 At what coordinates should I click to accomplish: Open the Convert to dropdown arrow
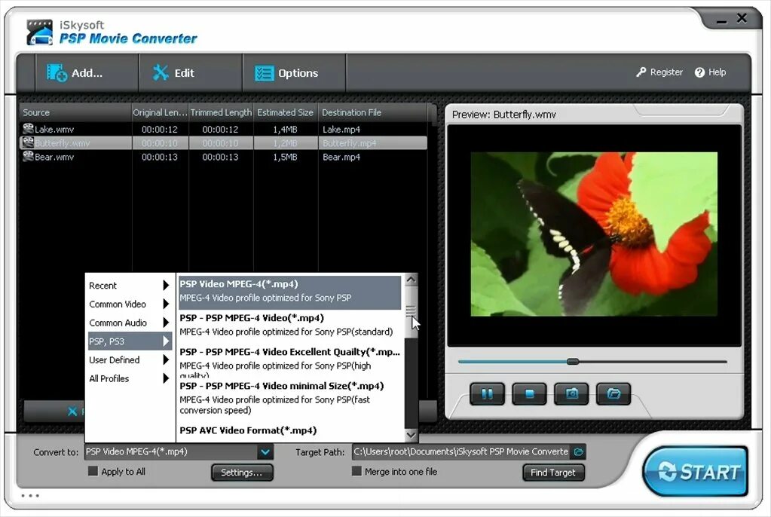(x=265, y=451)
